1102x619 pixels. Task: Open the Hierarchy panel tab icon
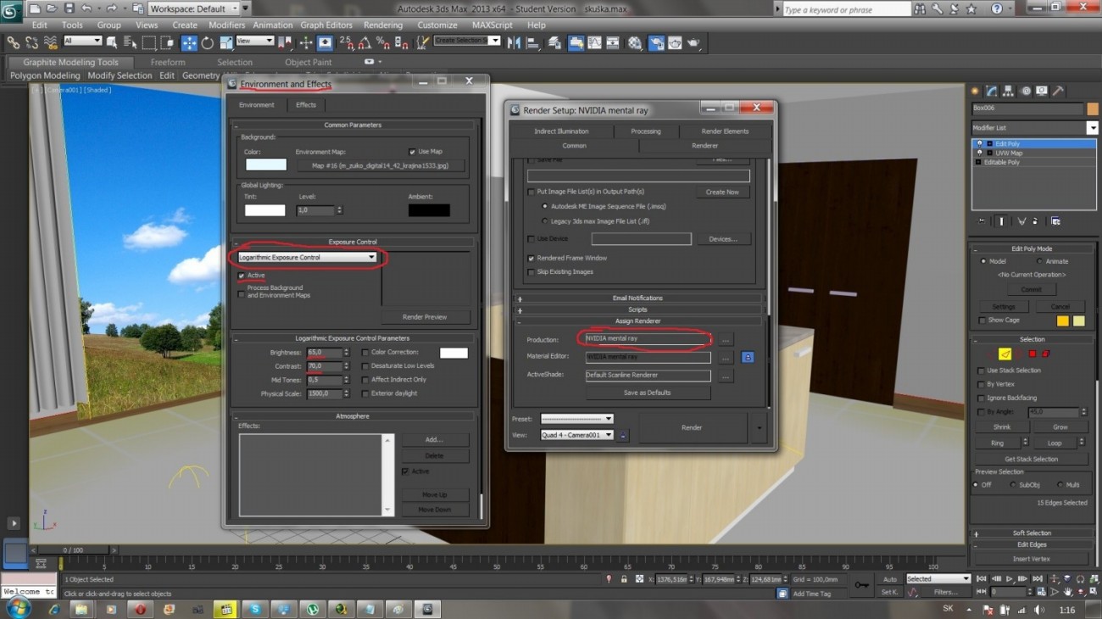[x=1009, y=91]
